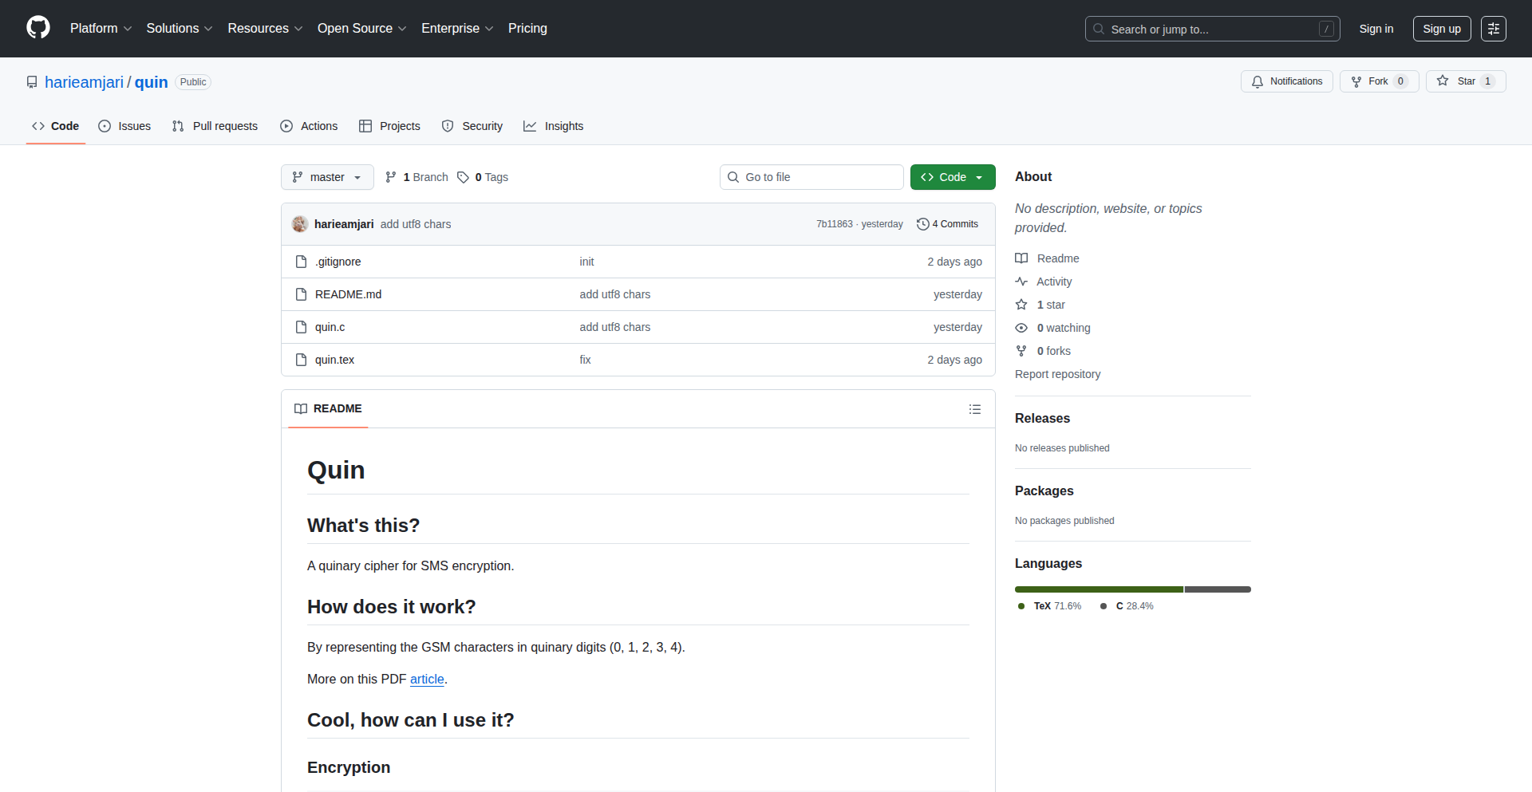Open the README outline icon
The image size is (1532, 792).
[x=974, y=409]
